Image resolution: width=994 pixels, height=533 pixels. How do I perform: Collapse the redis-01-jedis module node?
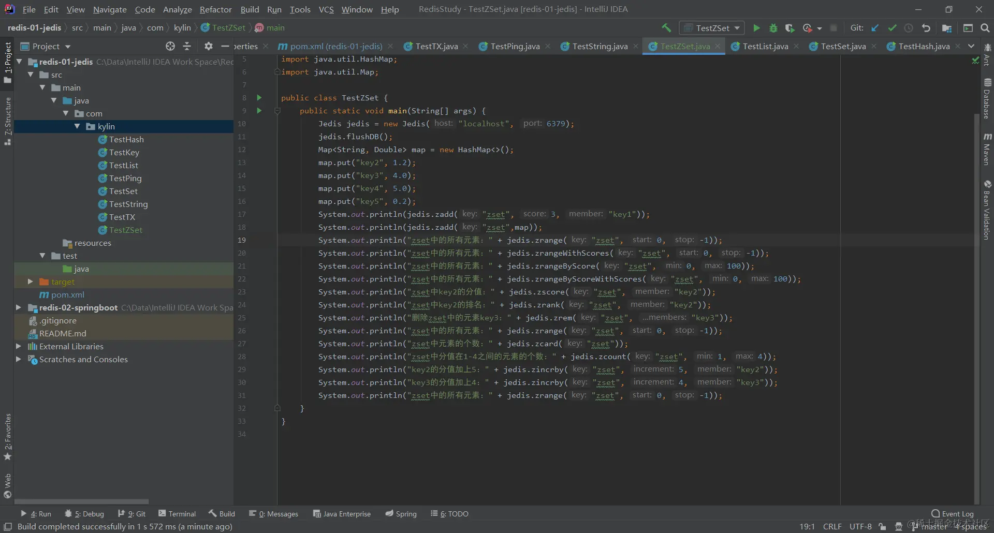tap(20, 62)
